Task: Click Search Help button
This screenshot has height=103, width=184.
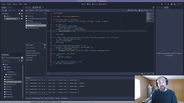Action: point(143,10)
